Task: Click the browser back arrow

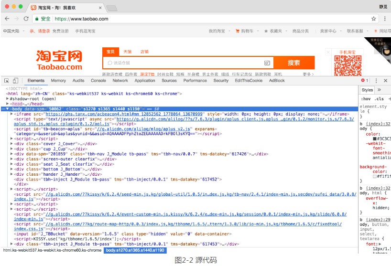Action: [x=7, y=19]
